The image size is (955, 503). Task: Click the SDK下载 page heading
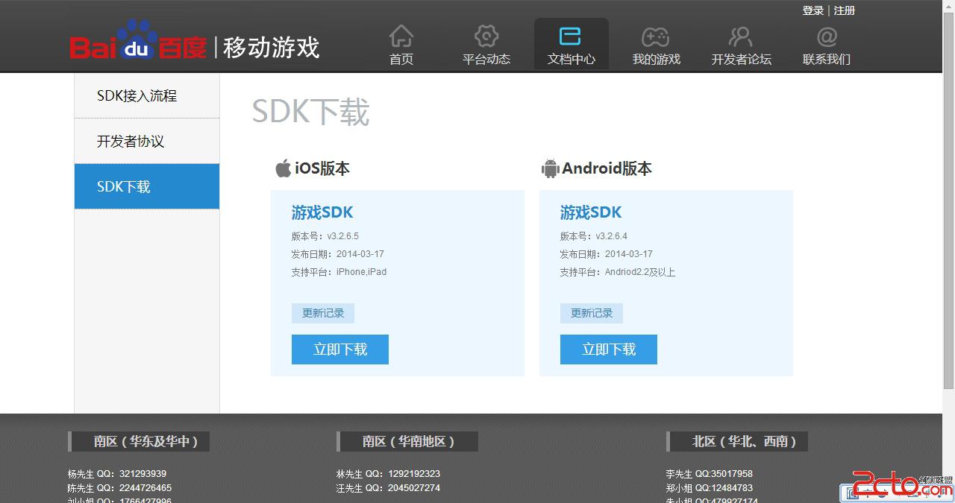310,112
